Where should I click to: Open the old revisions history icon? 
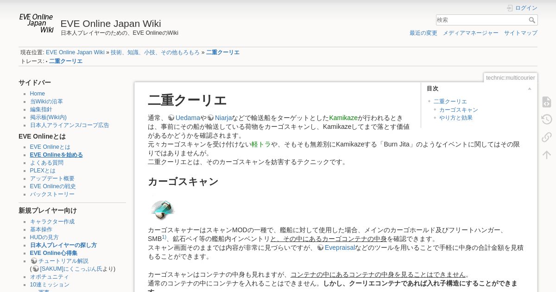pyautogui.click(x=547, y=120)
